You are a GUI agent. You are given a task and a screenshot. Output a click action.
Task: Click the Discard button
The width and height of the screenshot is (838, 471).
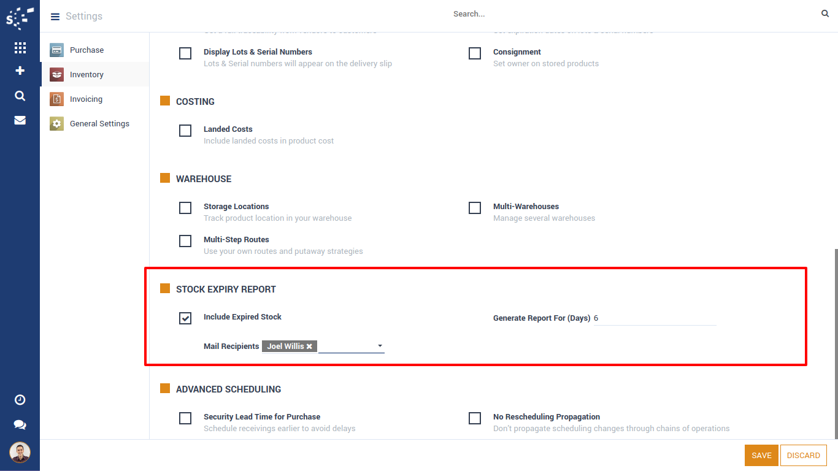click(803, 456)
